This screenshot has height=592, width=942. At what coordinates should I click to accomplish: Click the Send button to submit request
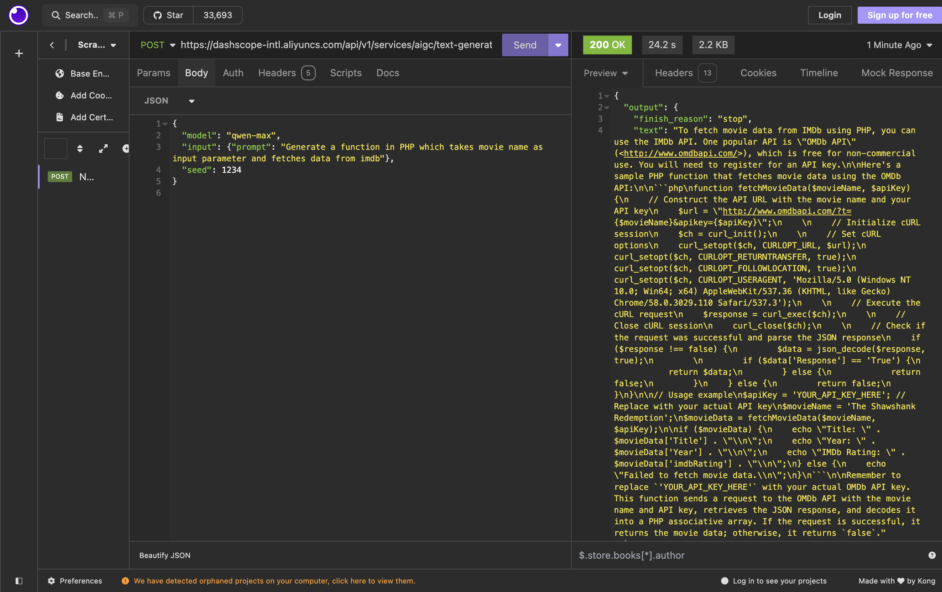point(525,44)
